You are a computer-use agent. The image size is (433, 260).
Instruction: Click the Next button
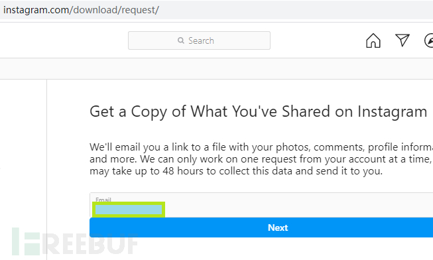(261, 227)
